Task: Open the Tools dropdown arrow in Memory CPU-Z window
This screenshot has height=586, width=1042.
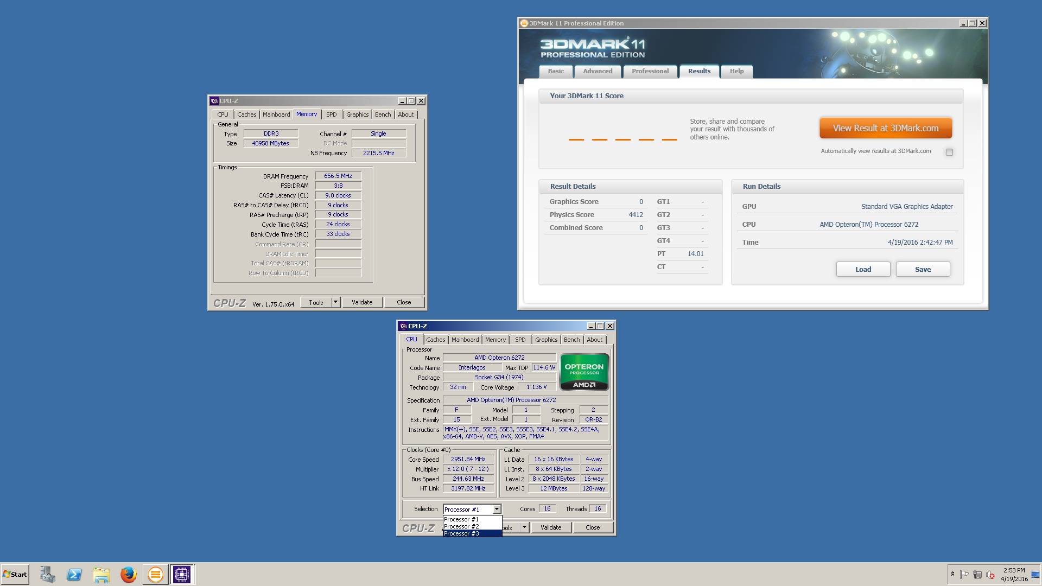Action: pyautogui.click(x=335, y=302)
